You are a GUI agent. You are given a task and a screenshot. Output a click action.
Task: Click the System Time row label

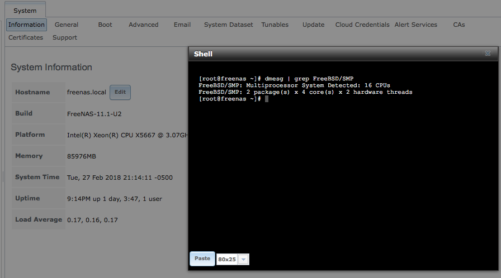tap(37, 177)
